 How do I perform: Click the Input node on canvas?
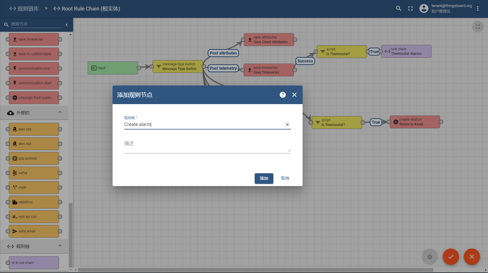coord(113,68)
